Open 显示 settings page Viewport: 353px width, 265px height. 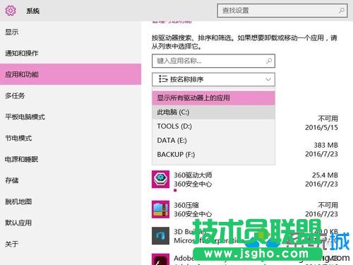click(x=71, y=32)
